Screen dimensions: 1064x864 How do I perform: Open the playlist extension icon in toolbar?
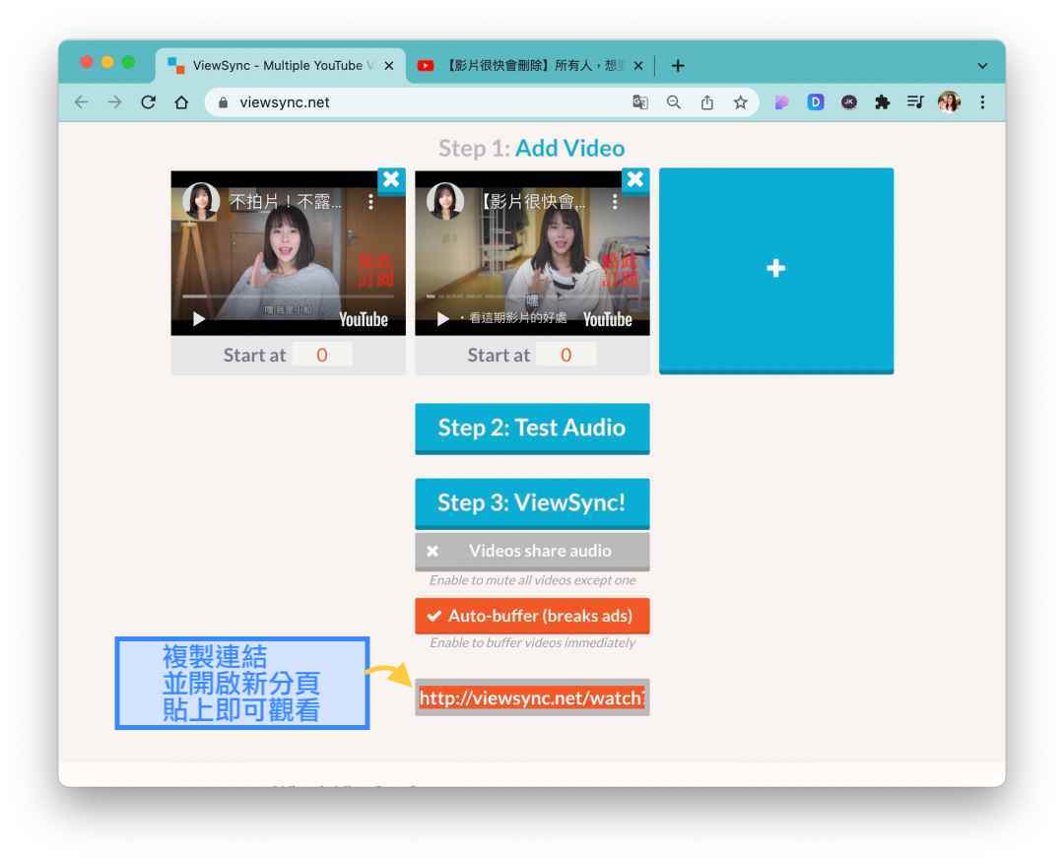click(x=915, y=101)
